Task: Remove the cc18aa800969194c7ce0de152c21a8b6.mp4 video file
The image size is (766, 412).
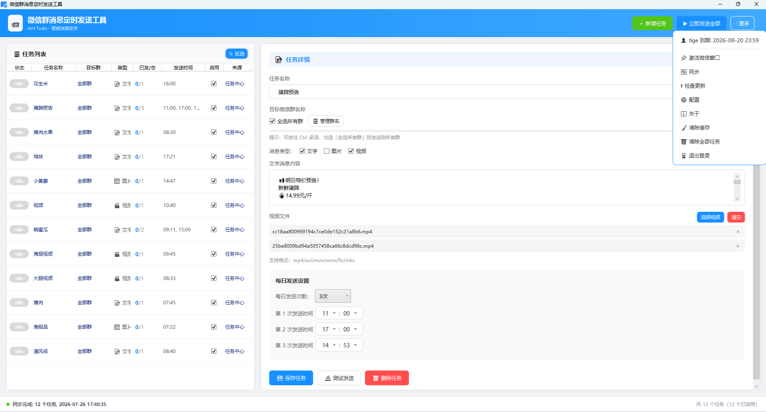Action: point(738,232)
